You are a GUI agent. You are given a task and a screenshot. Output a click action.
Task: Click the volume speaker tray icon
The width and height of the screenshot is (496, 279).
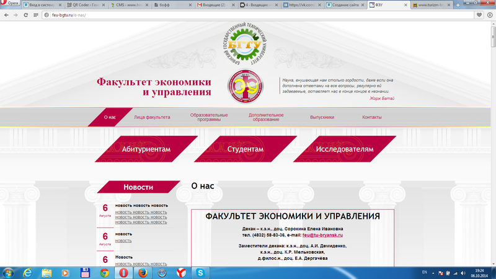tap(463, 273)
